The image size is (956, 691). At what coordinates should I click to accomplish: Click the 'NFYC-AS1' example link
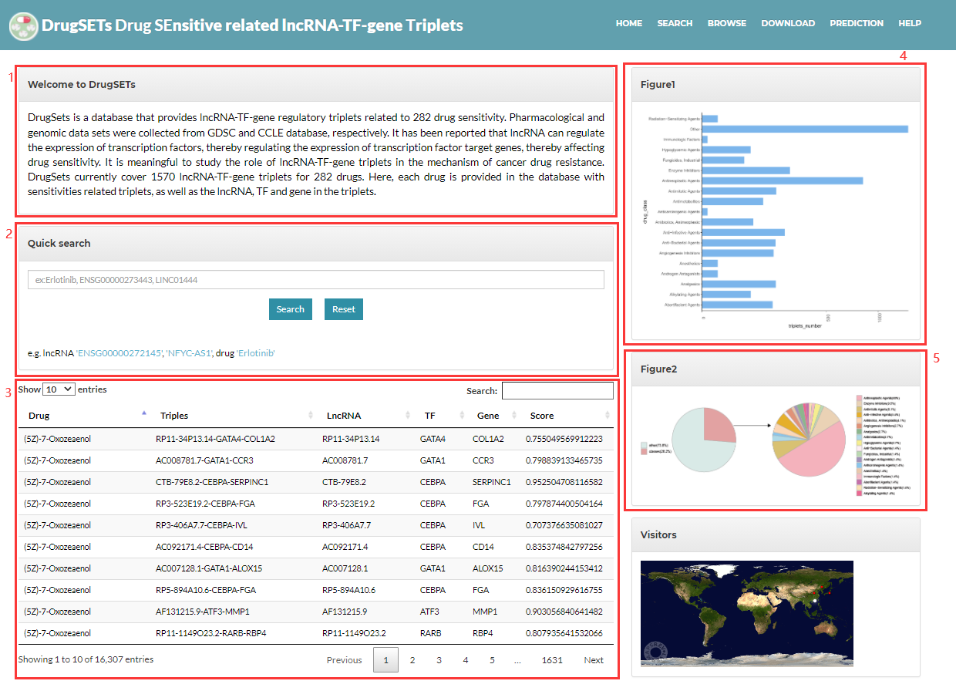click(189, 353)
